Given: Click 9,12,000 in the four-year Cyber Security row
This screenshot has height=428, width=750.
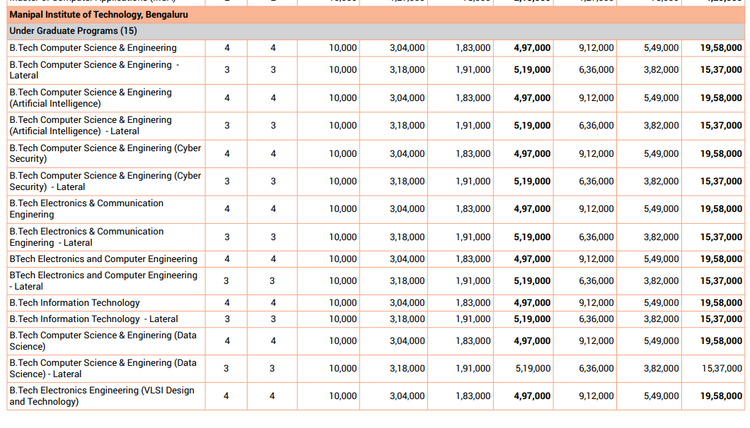Looking at the screenshot, I should click(596, 154).
